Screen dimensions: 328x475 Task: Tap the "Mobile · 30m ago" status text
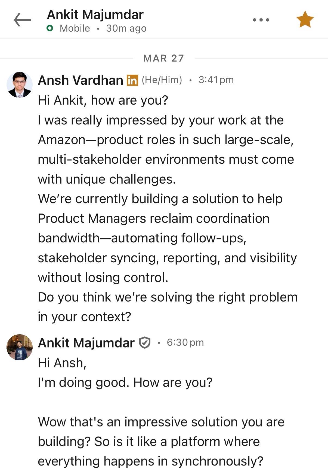(103, 28)
